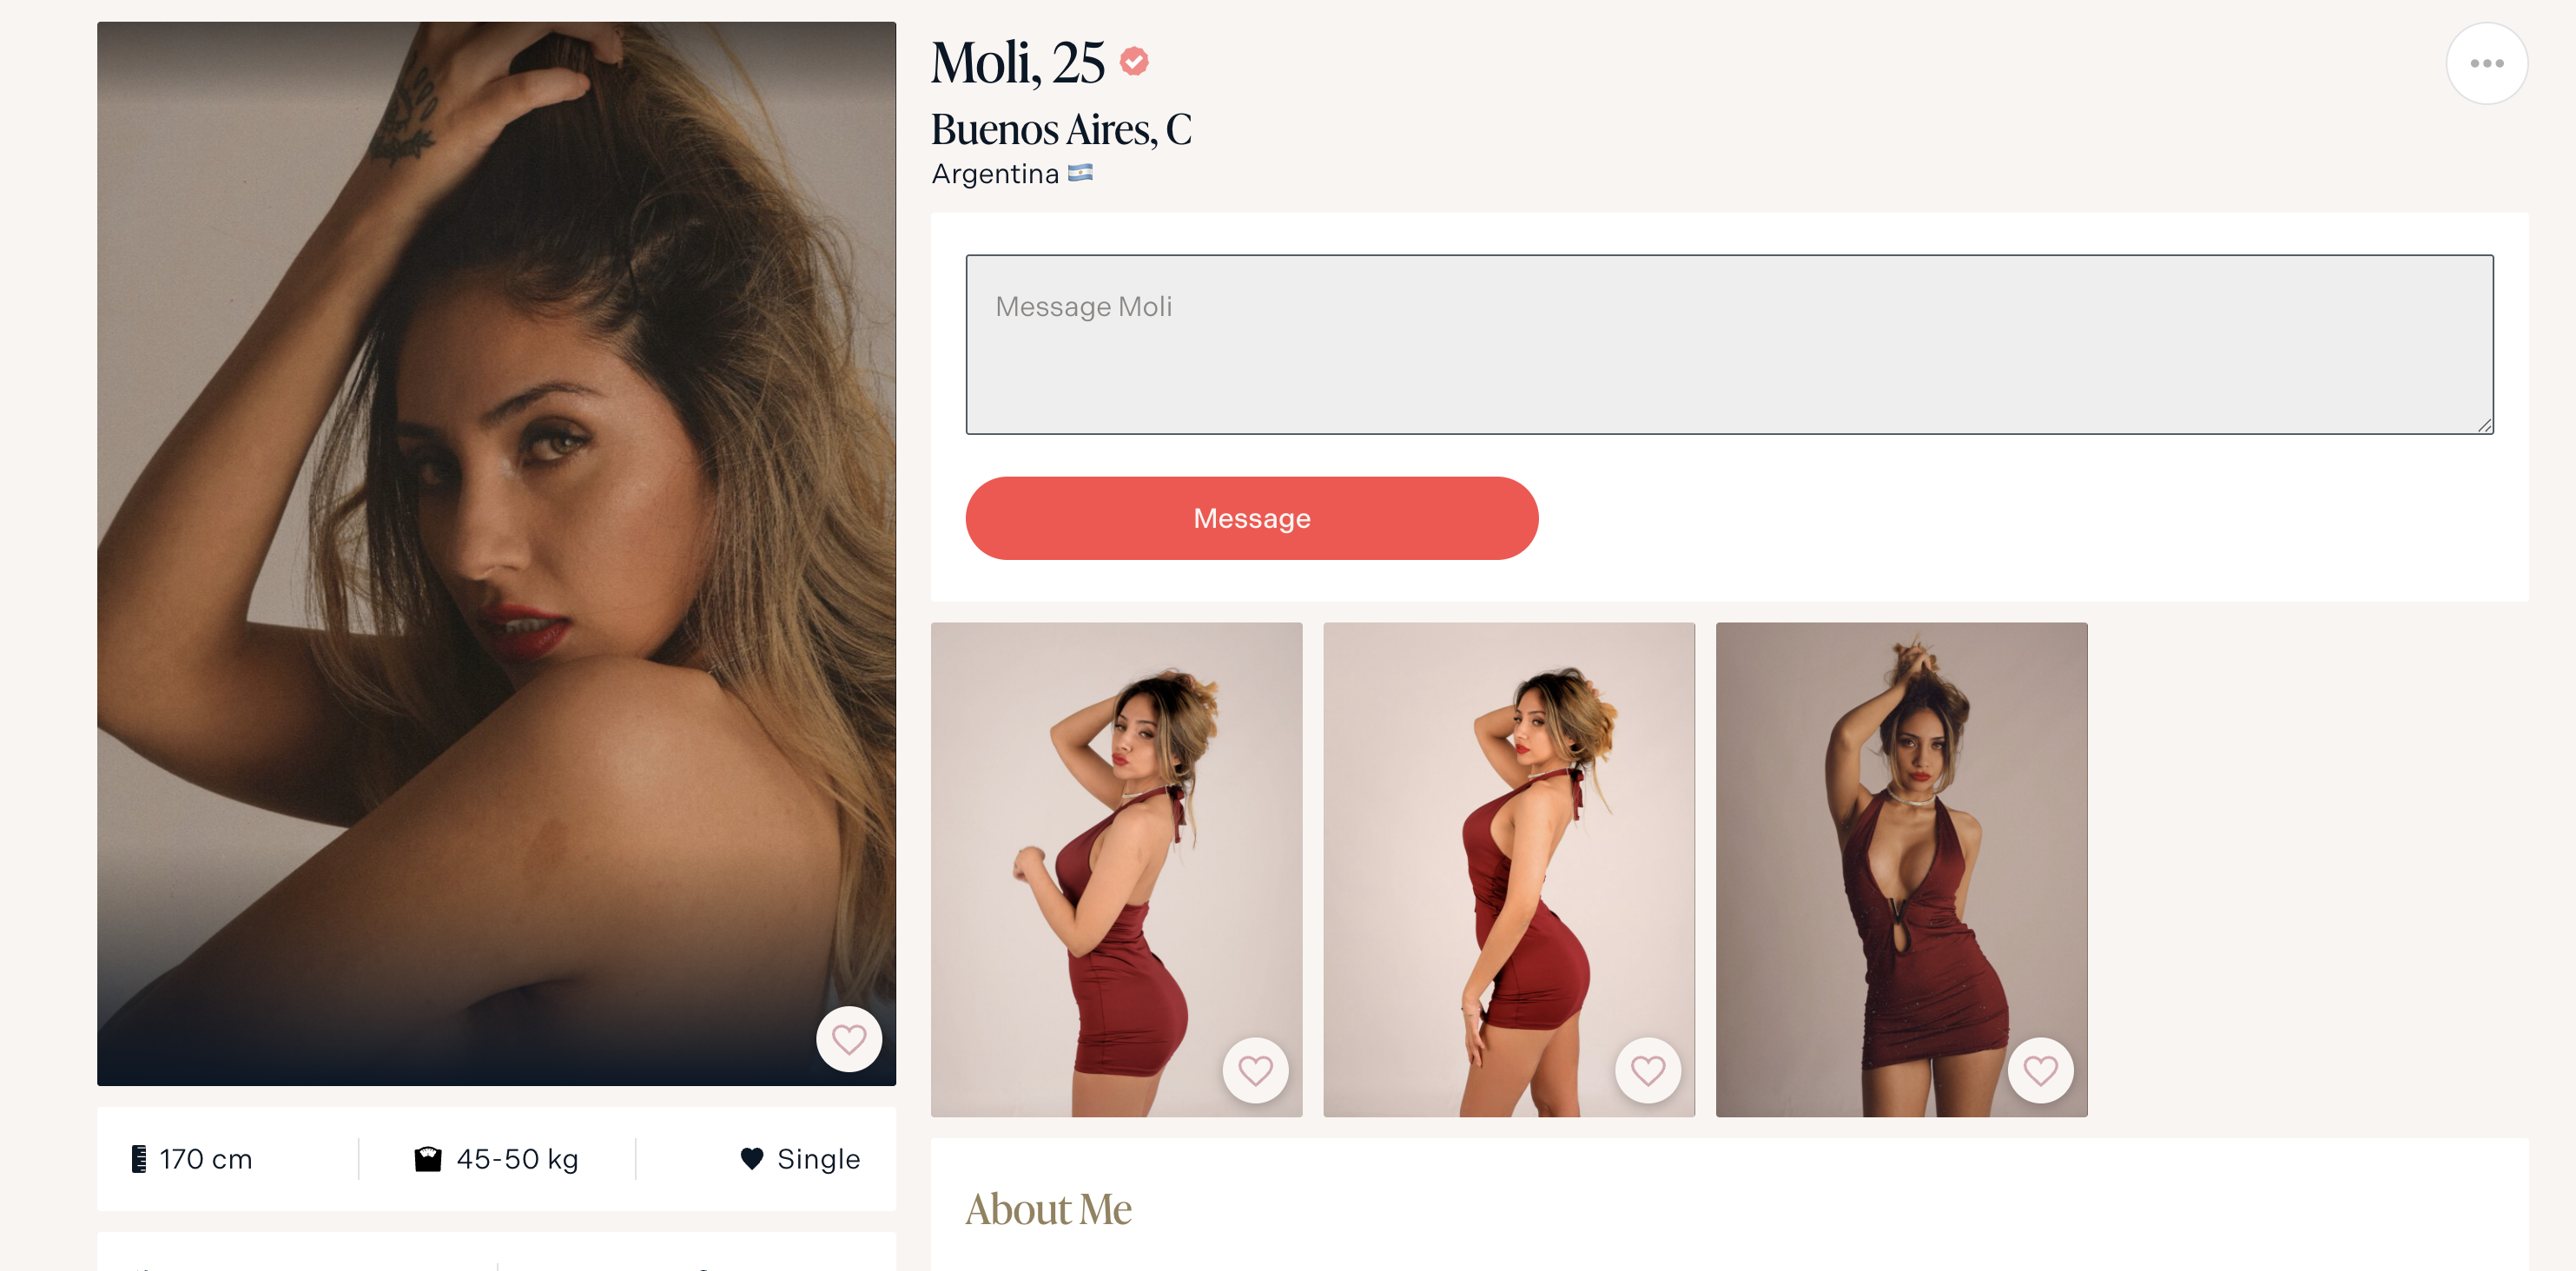Open the large main profile photo
This screenshot has height=1271, width=2576.
pyautogui.click(x=496, y=553)
